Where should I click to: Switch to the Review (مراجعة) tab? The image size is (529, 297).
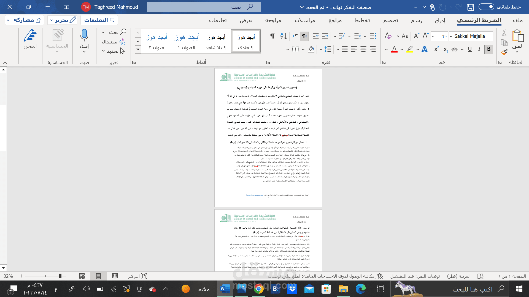[x=273, y=20]
